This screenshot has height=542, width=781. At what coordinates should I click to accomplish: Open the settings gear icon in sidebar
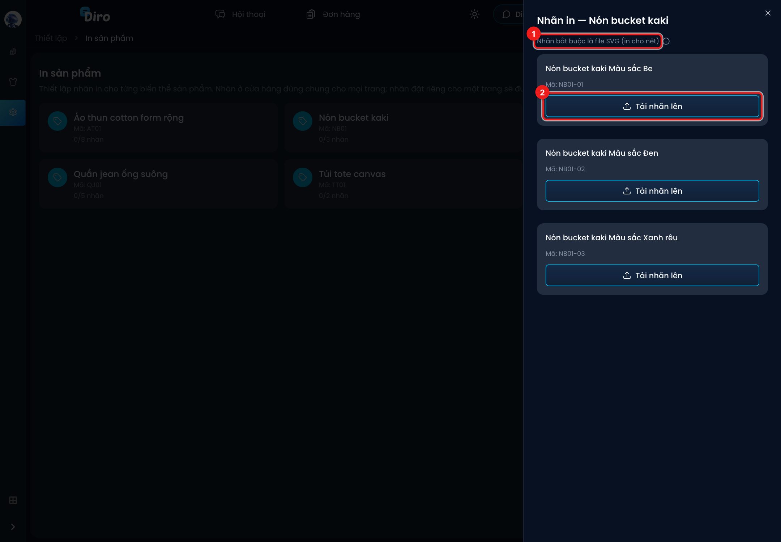click(x=13, y=112)
